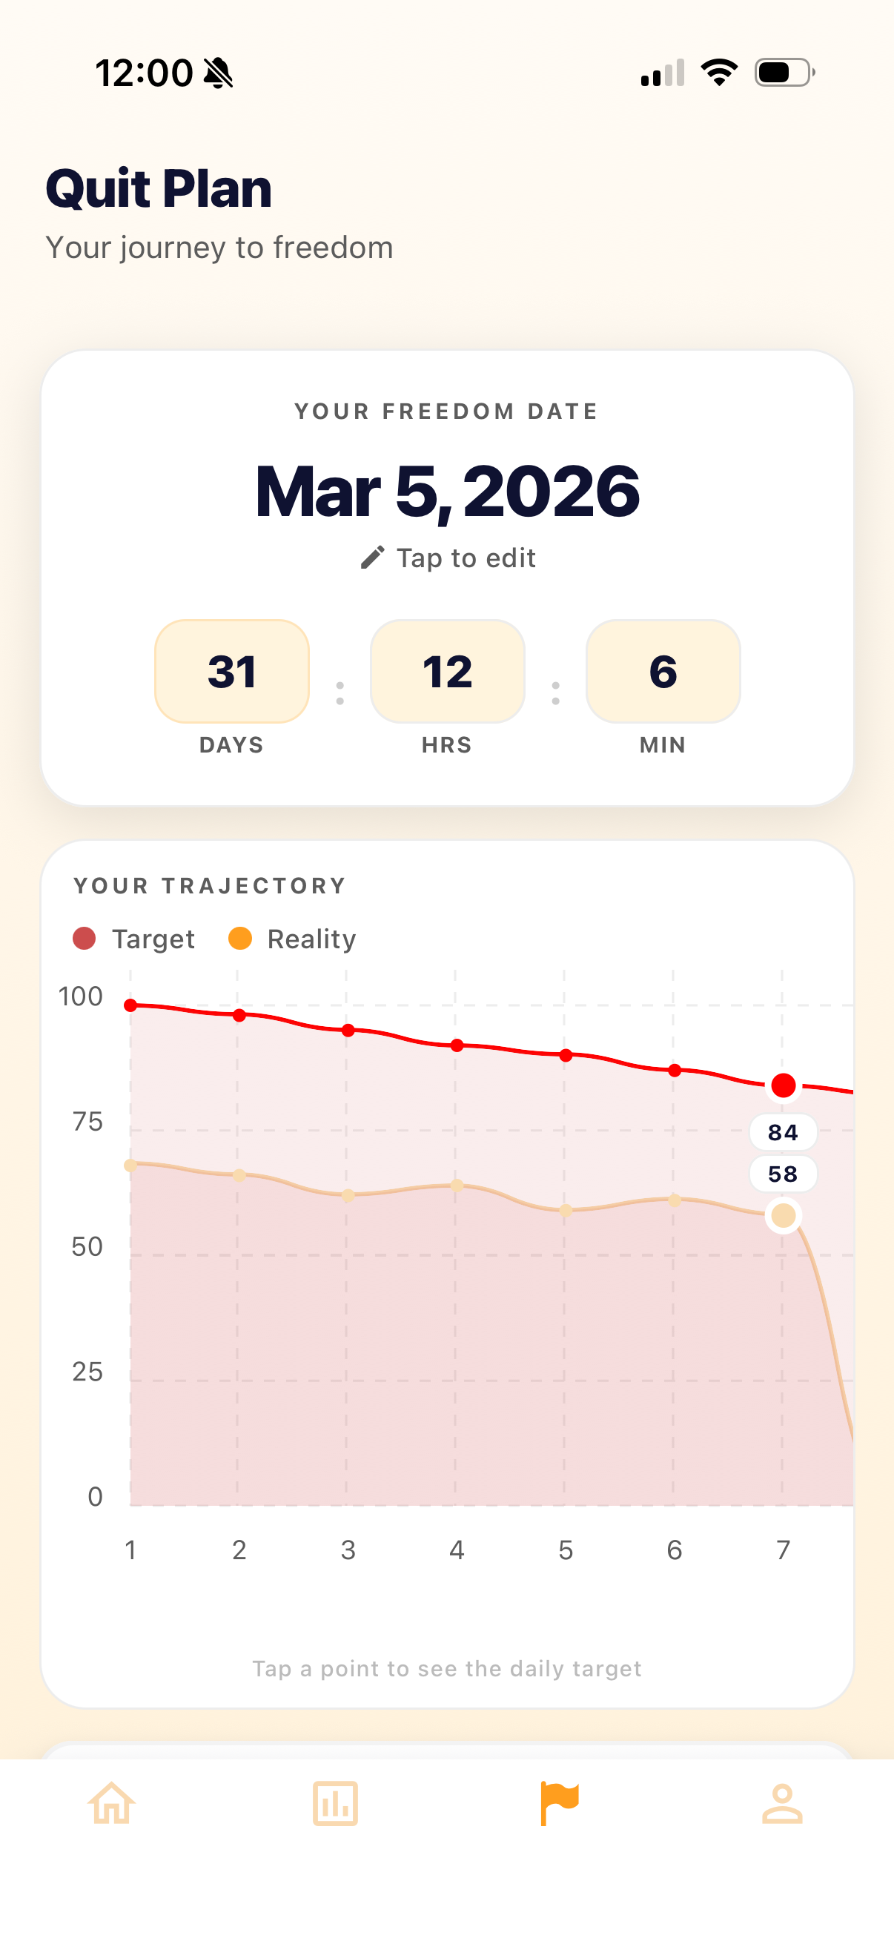
Task: Click the Mar 5, 2026 freedom date
Action: [x=448, y=492]
